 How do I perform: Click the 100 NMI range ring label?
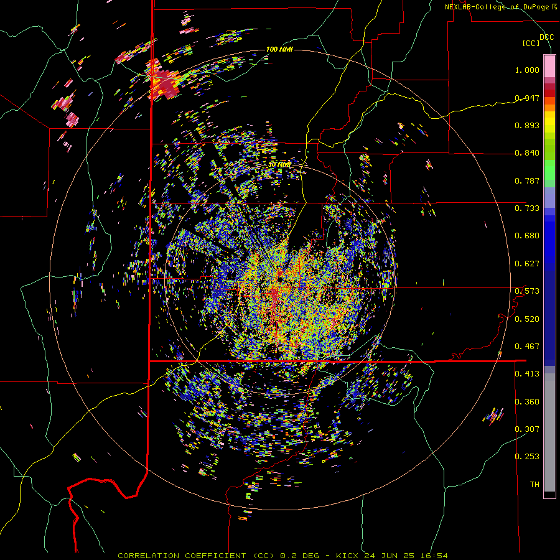279,49
